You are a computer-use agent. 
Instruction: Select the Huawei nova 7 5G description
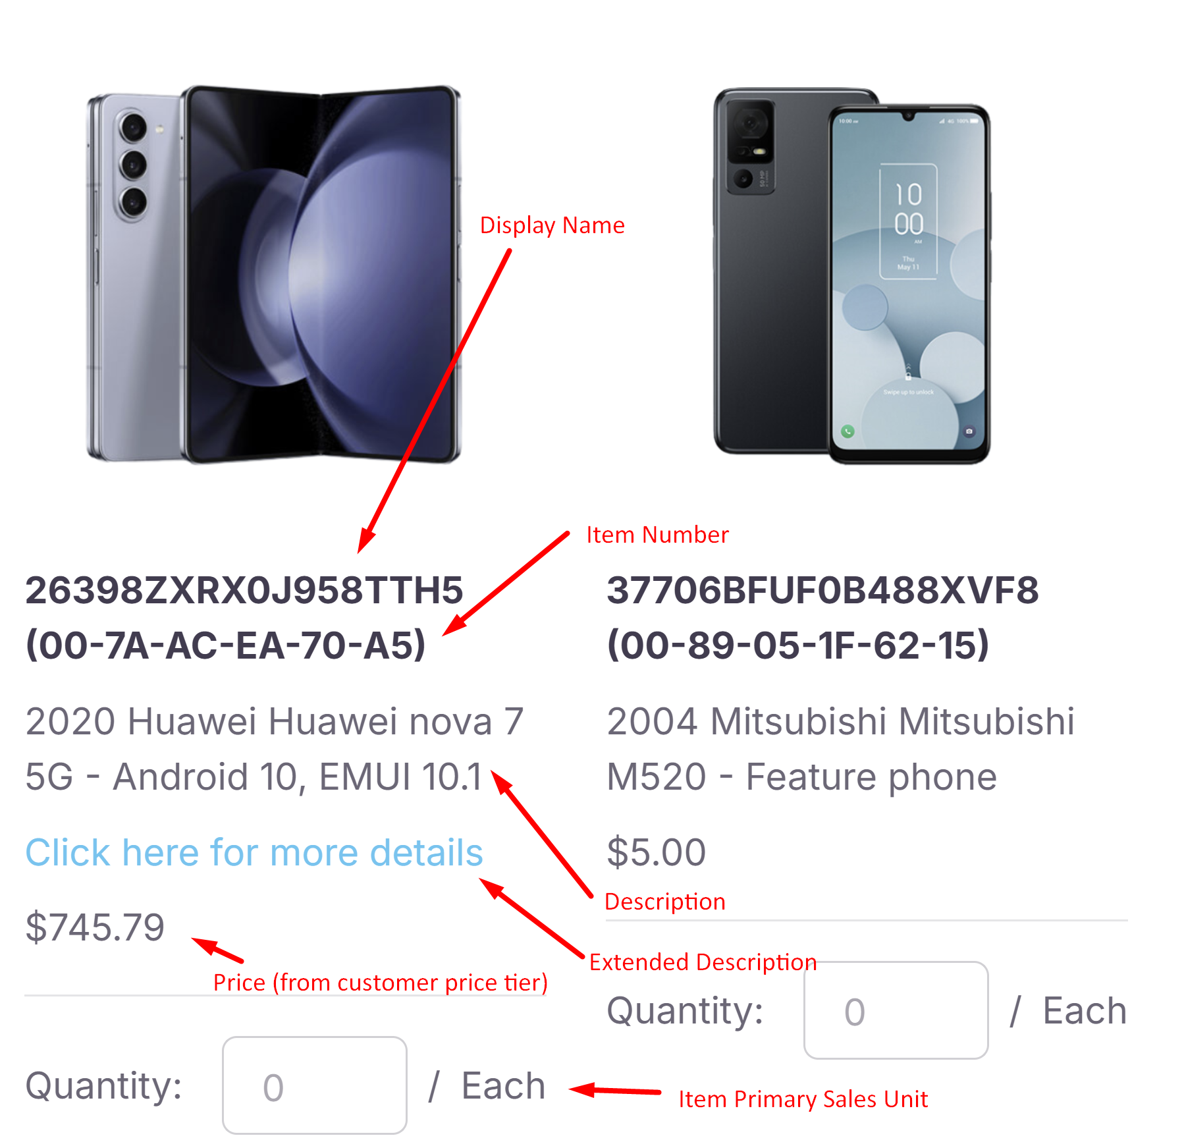click(275, 749)
